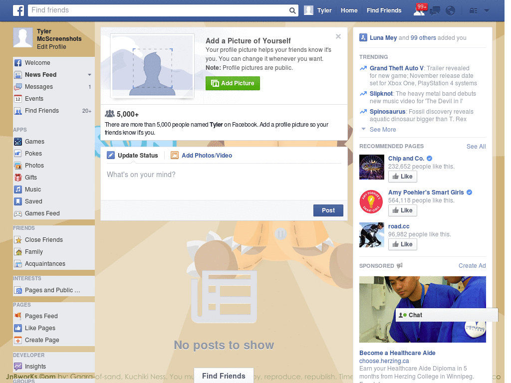
Task: Like Amy Poehler's Smart Girls page
Action: [x=403, y=210]
